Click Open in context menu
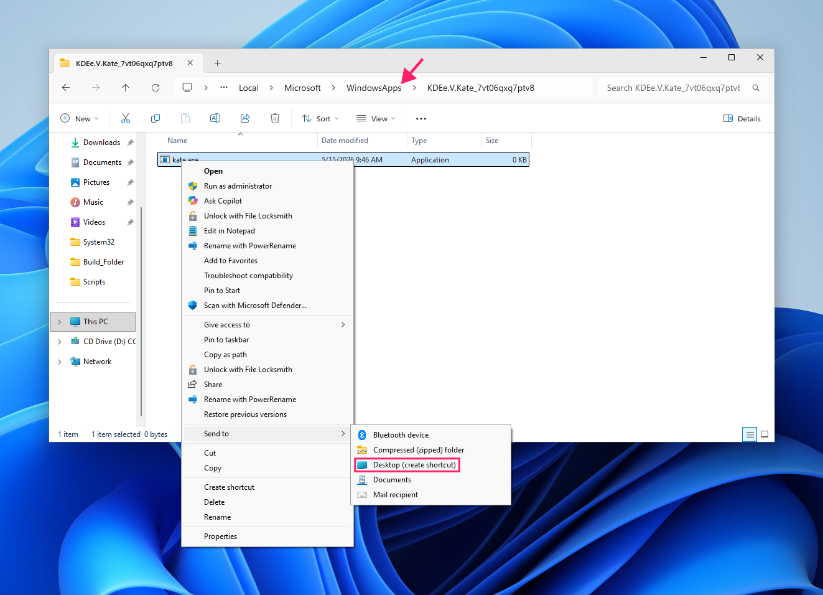Image resolution: width=823 pixels, height=595 pixels. click(267, 171)
